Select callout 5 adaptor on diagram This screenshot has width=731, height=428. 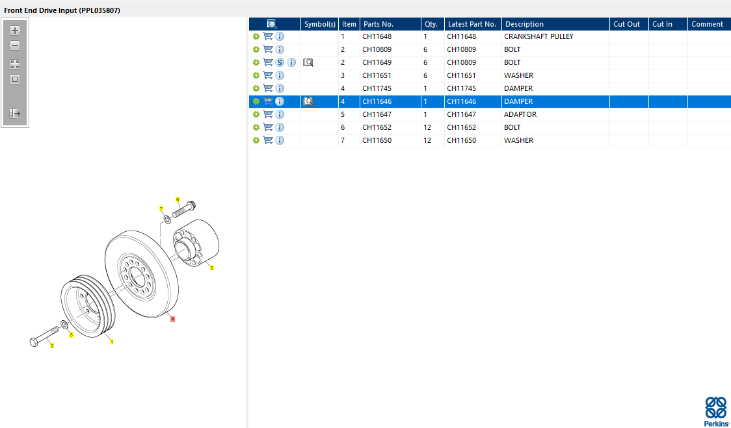tap(211, 268)
